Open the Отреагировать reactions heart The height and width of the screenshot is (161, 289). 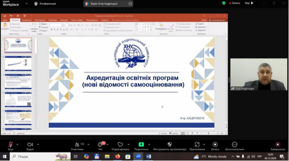(120, 146)
